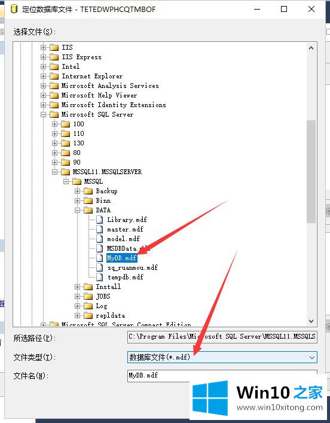Click the folder icon for 90

coord(66,162)
